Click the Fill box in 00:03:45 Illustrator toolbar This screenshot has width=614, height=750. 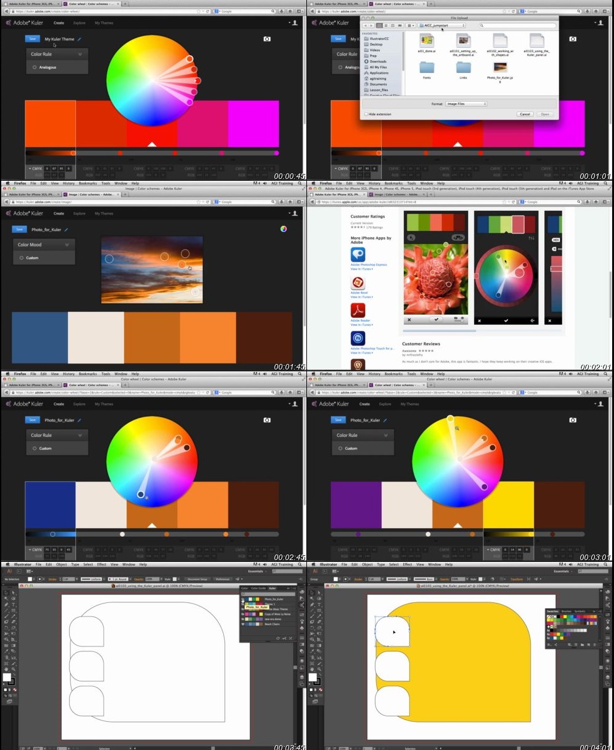tap(7, 678)
